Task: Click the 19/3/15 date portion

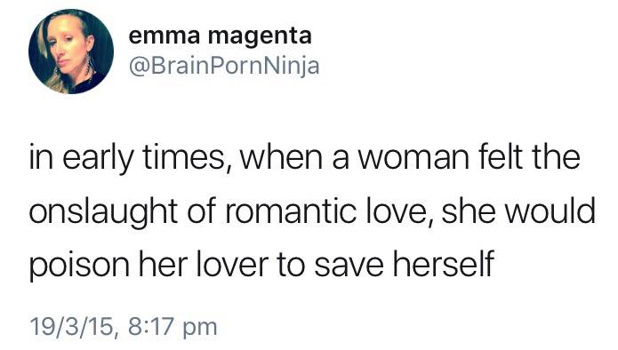Action: (73, 326)
